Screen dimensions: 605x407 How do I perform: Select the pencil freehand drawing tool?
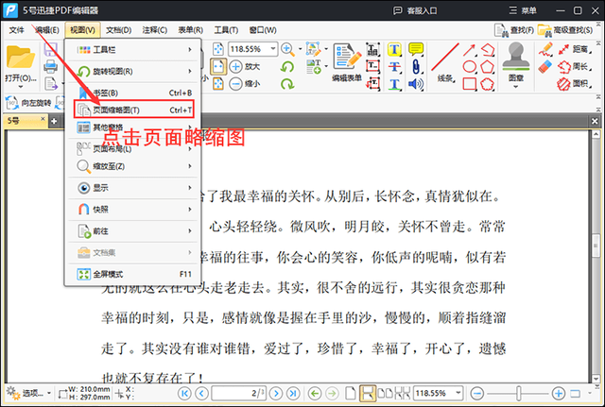pyautogui.click(x=545, y=49)
